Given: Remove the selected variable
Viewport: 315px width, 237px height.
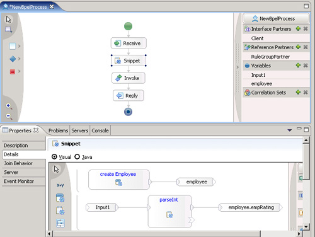Looking at the screenshot, I should (x=306, y=66).
